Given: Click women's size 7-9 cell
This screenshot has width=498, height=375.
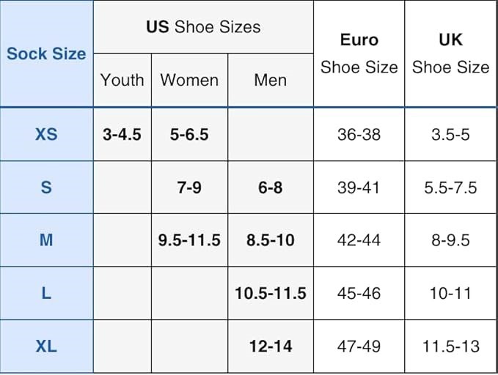Looking at the screenshot, I should pyautogui.click(x=189, y=187).
